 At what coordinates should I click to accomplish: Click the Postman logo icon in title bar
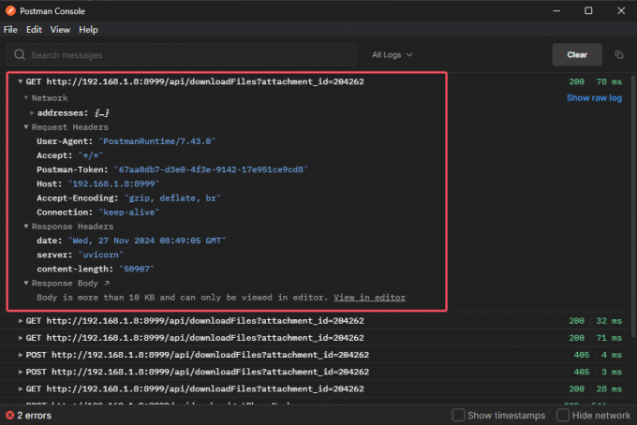pyautogui.click(x=10, y=11)
